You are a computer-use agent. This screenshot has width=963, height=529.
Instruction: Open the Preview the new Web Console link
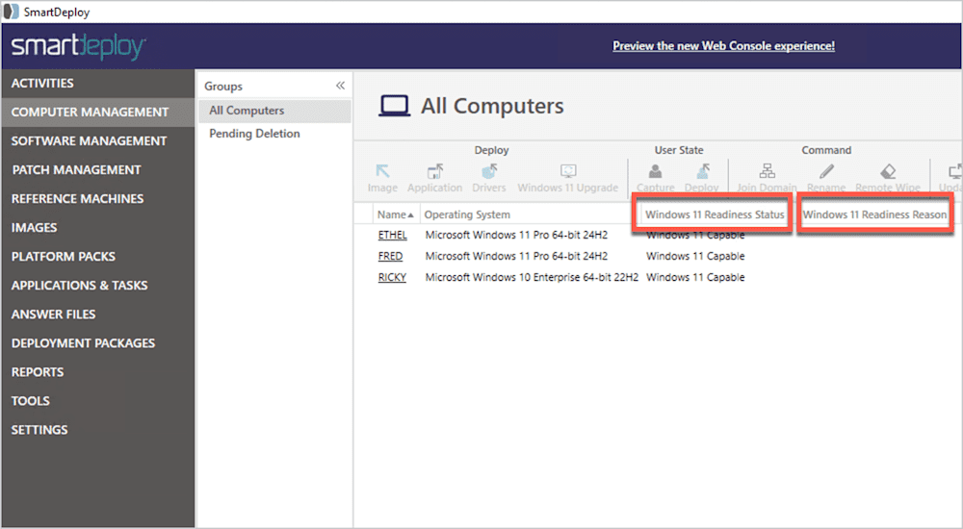pos(723,45)
